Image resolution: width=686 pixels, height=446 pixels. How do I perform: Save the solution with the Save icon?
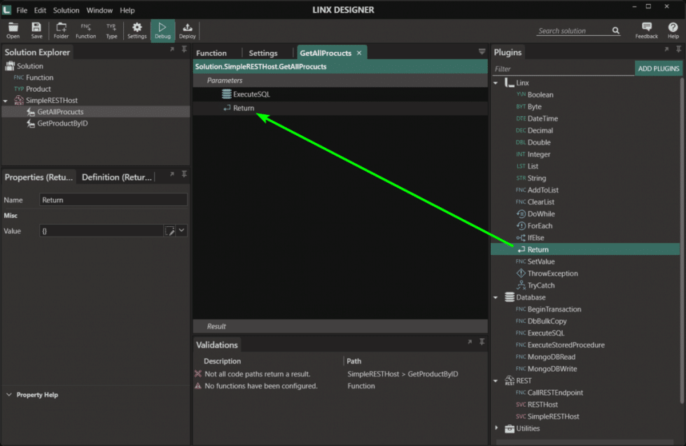[x=36, y=31]
